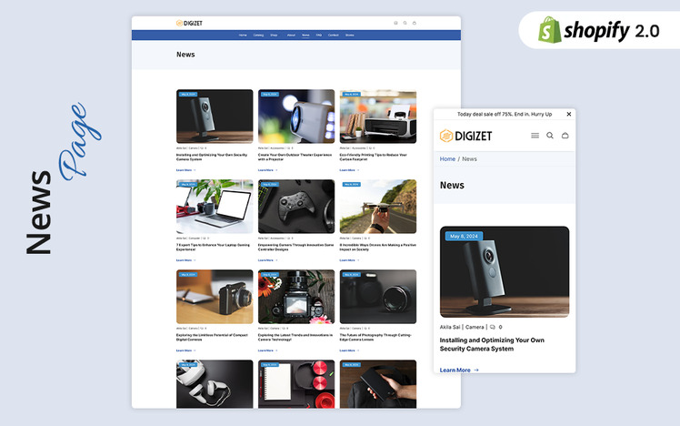Open the notepad and red headphones thumbnail

click(296, 384)
